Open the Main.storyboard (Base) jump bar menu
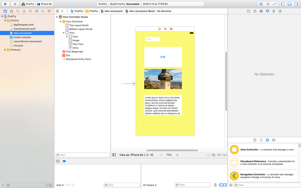This screenshot has height=188, width=301. [142, 11]
